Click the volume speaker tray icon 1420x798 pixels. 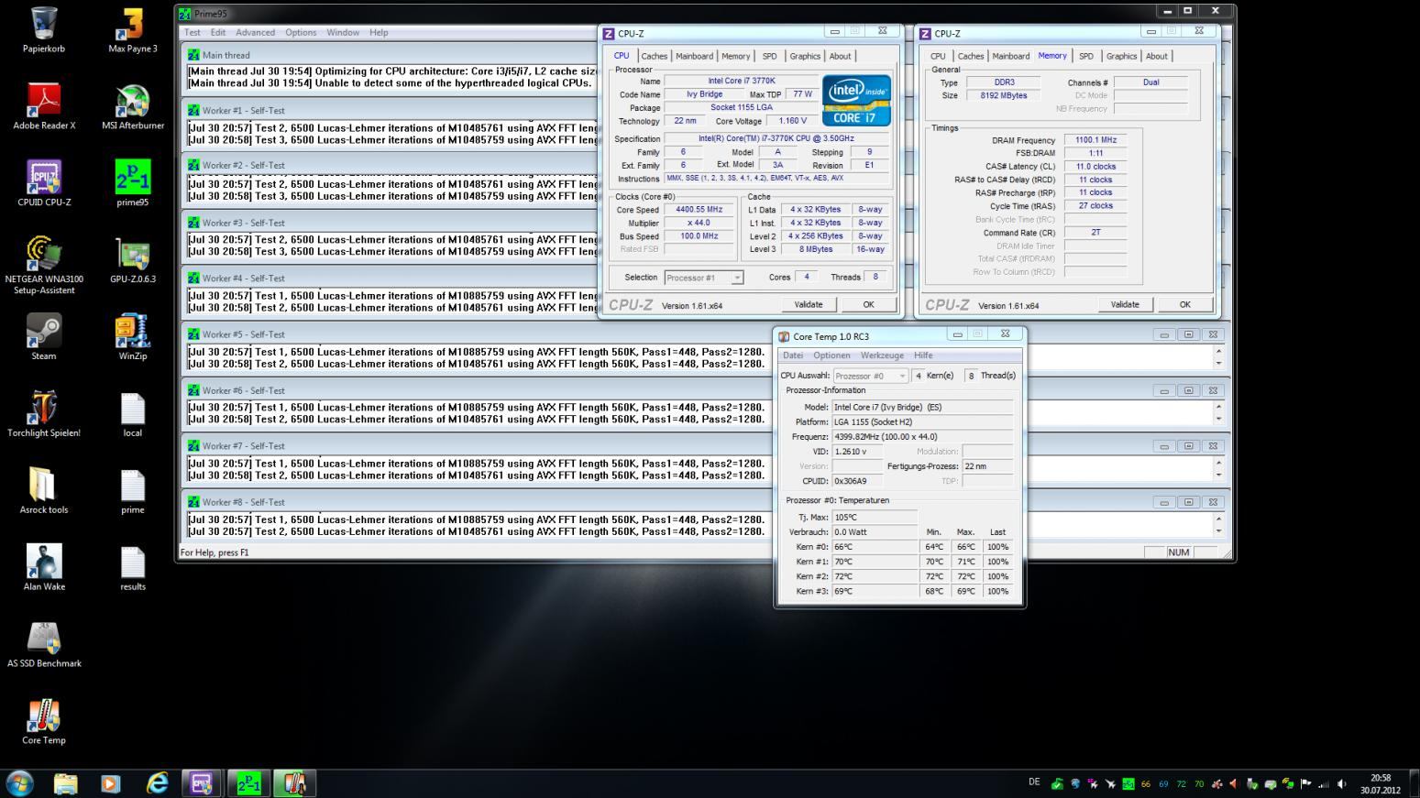pyautogui.click(x=1342, y=783)
